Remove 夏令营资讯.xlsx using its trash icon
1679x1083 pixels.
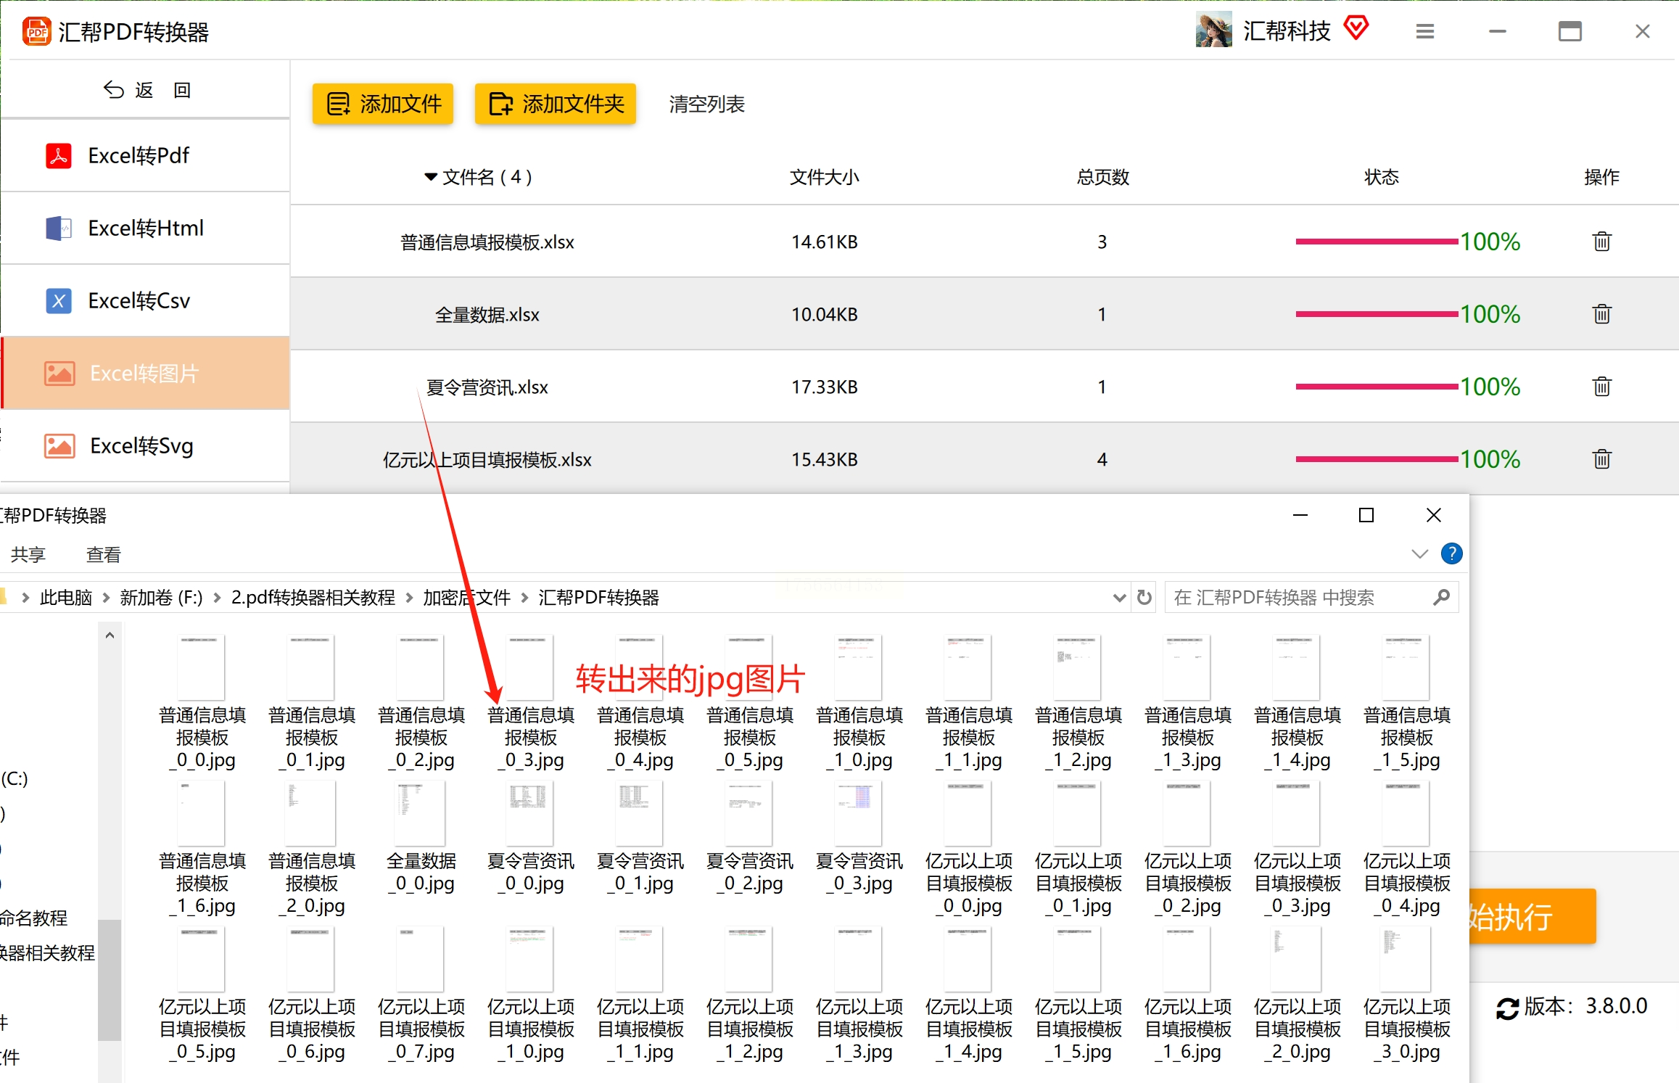click(x=1601, y=387)
